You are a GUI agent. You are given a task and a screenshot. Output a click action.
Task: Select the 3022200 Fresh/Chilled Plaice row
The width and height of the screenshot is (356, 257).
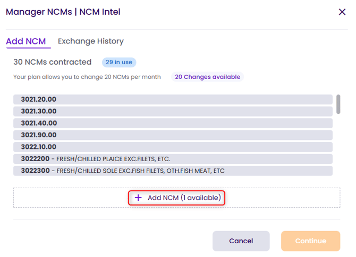pyautogui.click(x=173, y=159)
